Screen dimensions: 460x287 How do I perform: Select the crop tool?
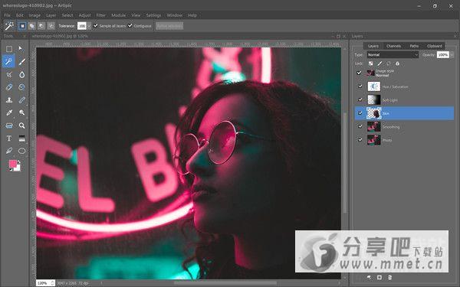(x=9, y=74)
